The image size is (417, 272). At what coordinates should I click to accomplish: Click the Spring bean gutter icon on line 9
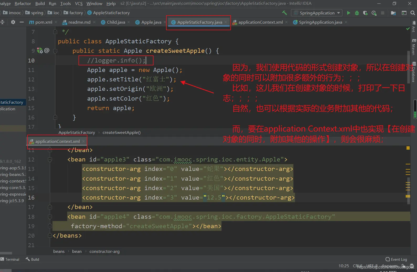40,50
